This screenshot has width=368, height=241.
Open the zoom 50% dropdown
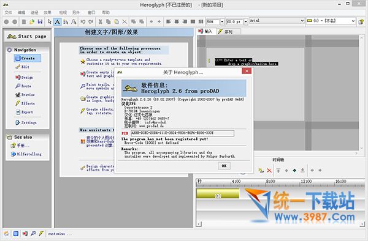[222, 21]
